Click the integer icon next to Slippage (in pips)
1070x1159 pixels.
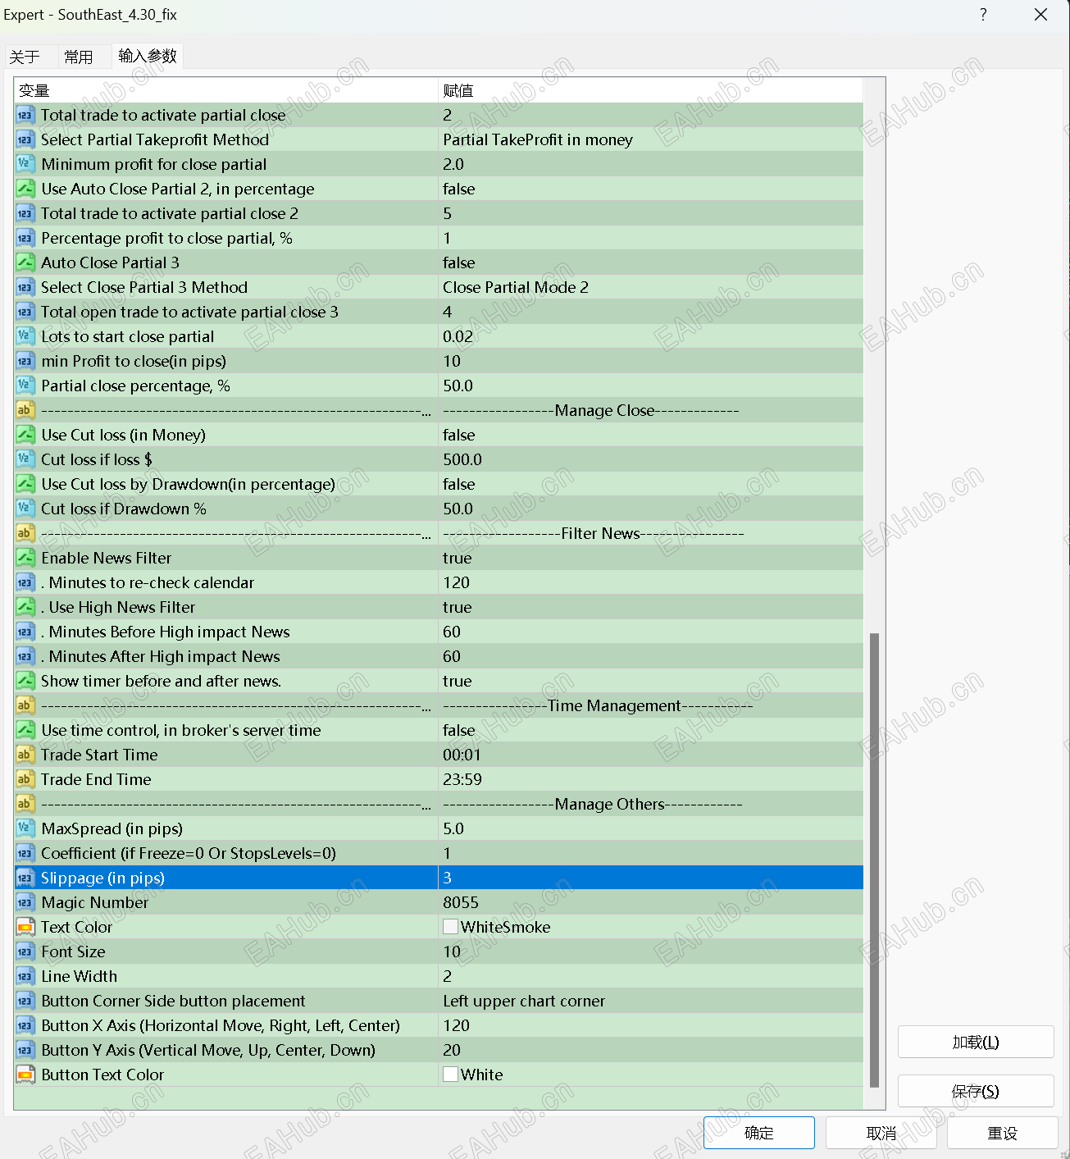[x=25, y=878]
